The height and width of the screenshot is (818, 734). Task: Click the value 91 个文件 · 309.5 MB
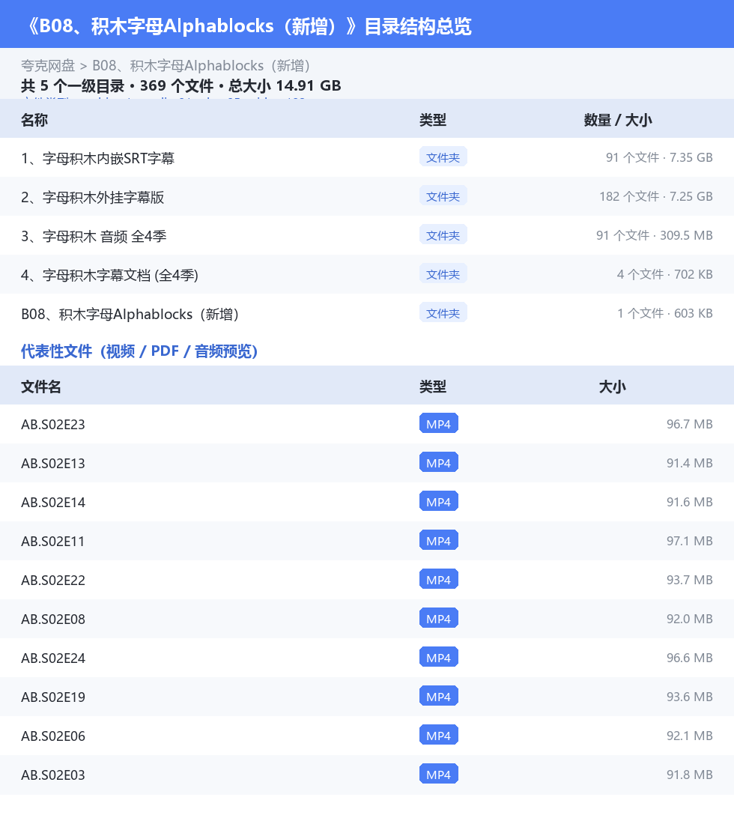[654, 235]
